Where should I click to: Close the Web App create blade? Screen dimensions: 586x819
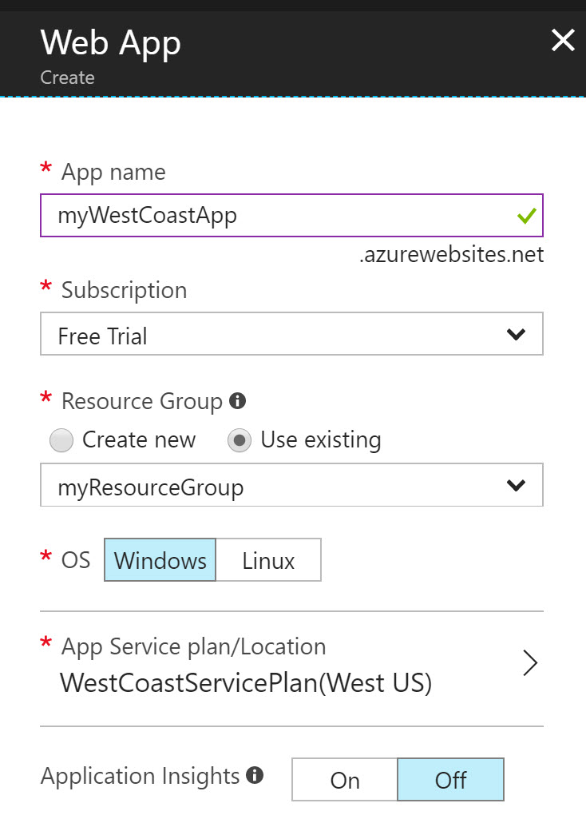[563, 40]
